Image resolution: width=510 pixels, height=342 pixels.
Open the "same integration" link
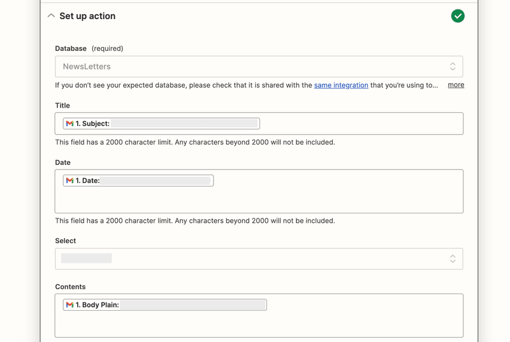pyautogui.click(x=341, y=85)
